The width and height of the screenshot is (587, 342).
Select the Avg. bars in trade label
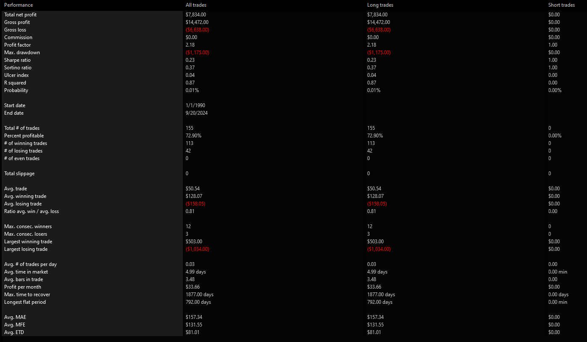[x=24, y=279]
